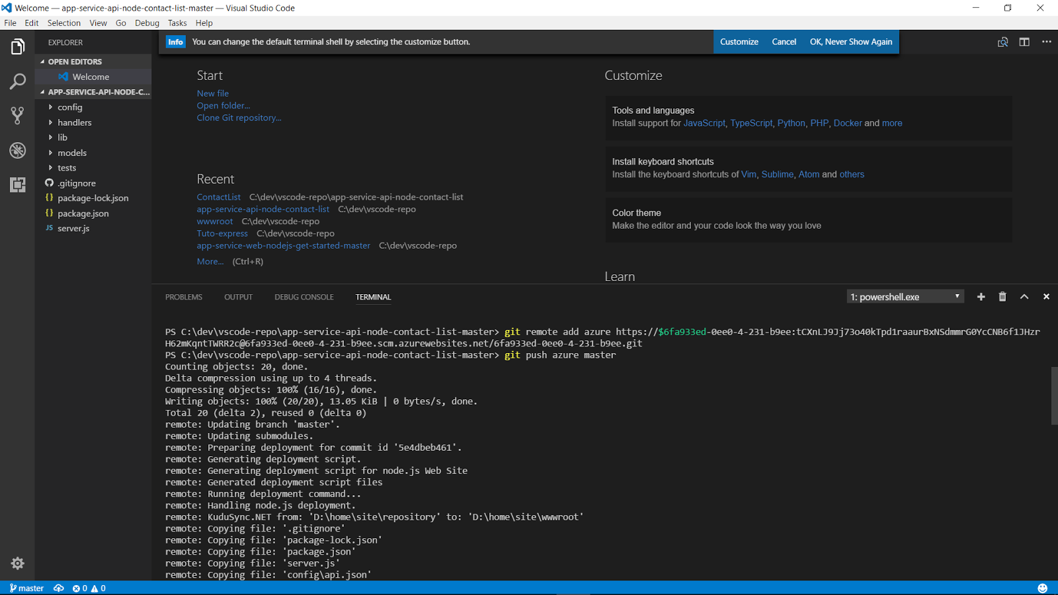Image resolution: width=1058 pixels, height=595 pixels.
Task: Open the Manage gear icon
Action: coord(18,563)
